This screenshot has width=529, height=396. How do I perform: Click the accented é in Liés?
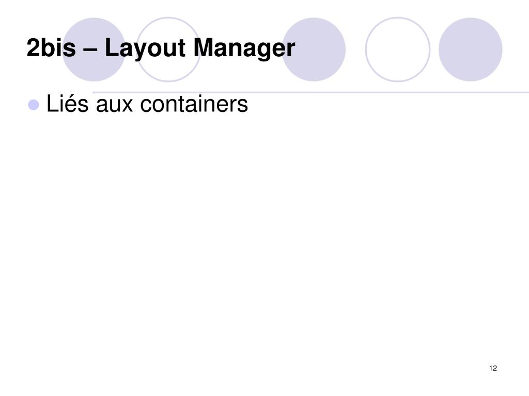pyautogui.click(x=72, y=104)
